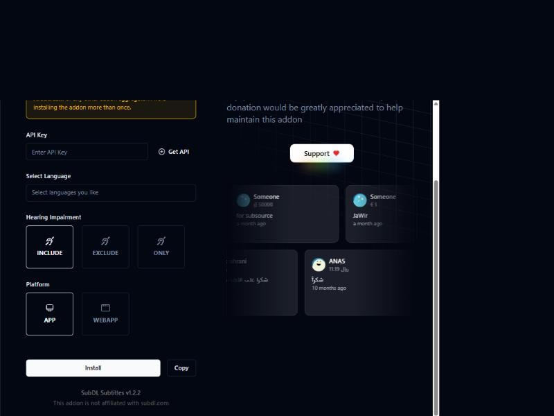Click the vertical scrollbar thumb
The width and height of the screenshot is (554, 416).
pyautogui.click(x=436, y=297)
